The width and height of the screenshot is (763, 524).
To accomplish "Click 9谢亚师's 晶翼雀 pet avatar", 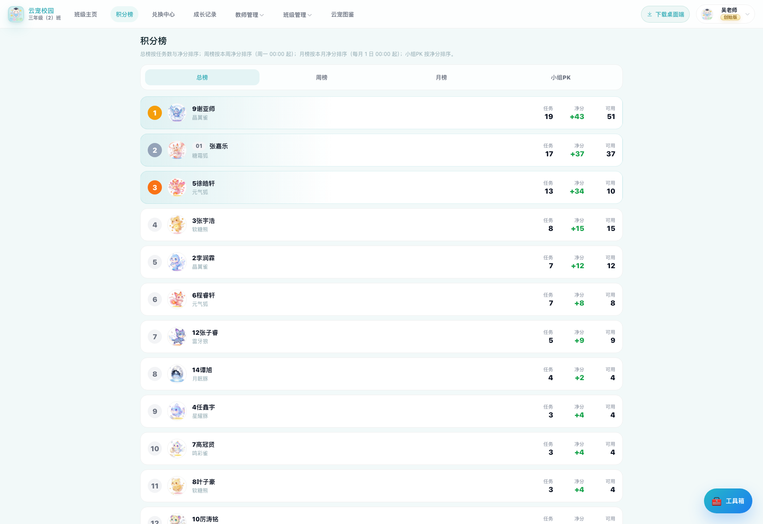I will [177, 113].
